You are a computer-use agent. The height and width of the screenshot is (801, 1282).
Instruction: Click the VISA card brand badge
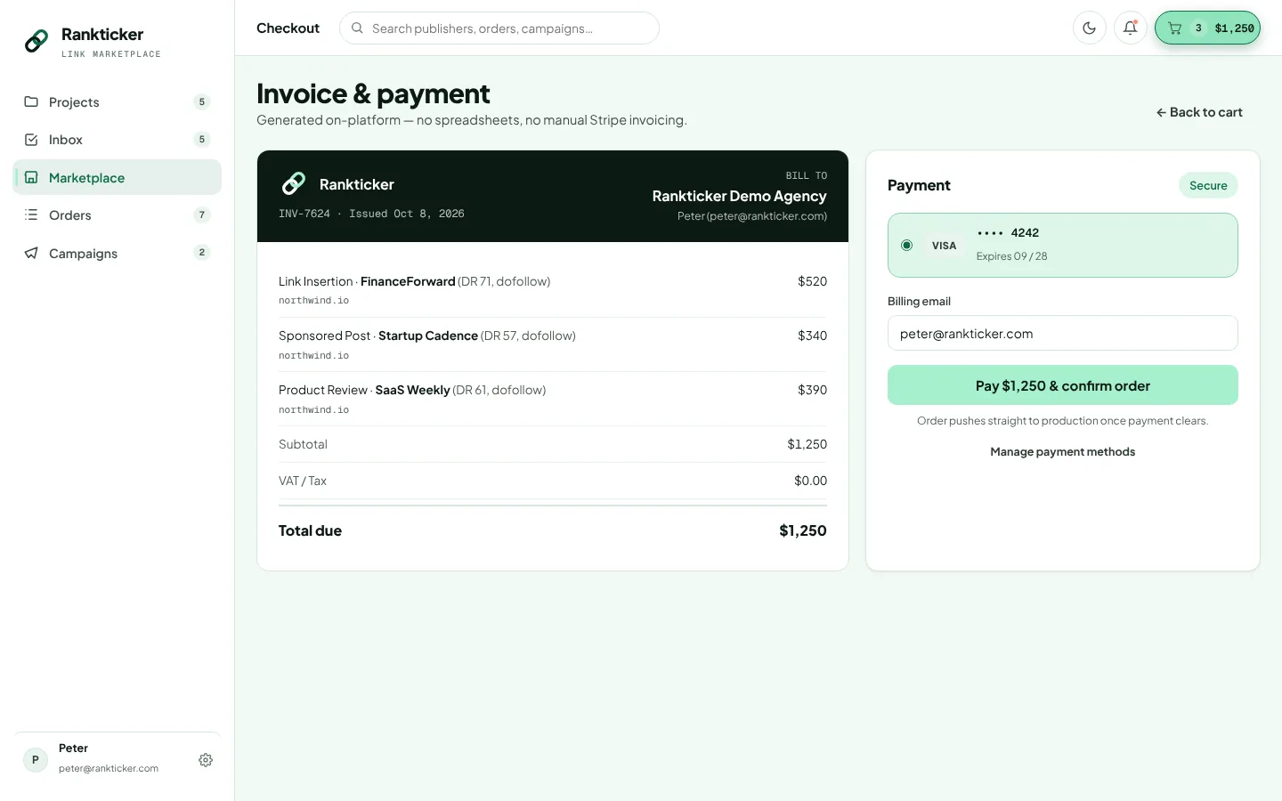[x=944, y=246]
